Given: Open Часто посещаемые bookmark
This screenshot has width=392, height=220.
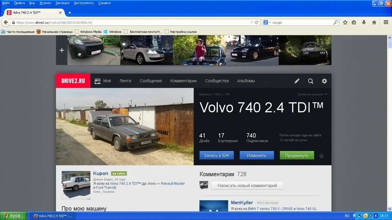Looking at the screenshot, I should (x=18, y=32).
